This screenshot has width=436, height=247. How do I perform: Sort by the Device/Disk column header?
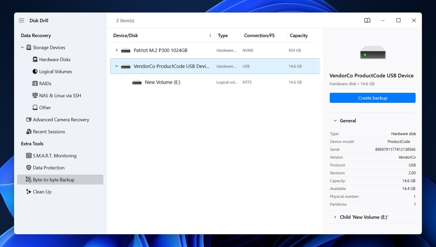126,35
